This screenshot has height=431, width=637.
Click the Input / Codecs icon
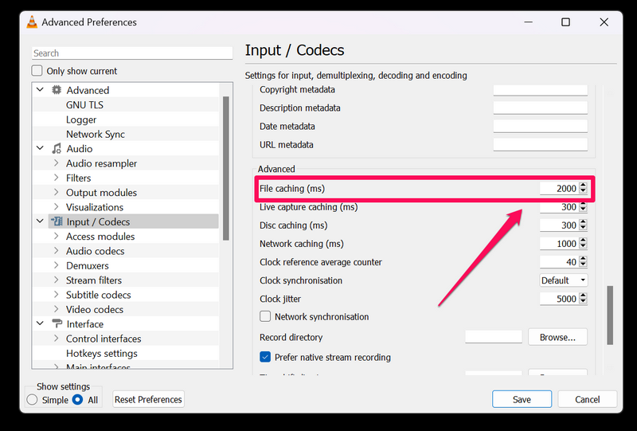click(57, 221)
